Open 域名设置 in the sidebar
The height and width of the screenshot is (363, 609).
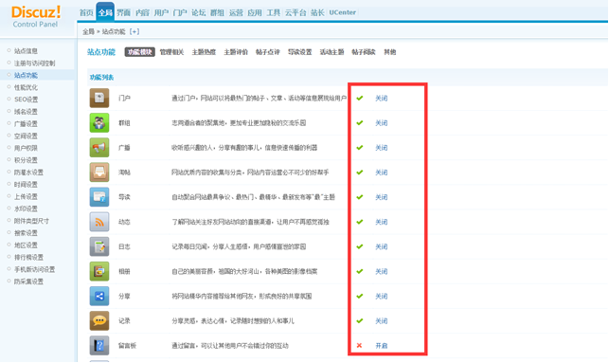click(26, 112)
